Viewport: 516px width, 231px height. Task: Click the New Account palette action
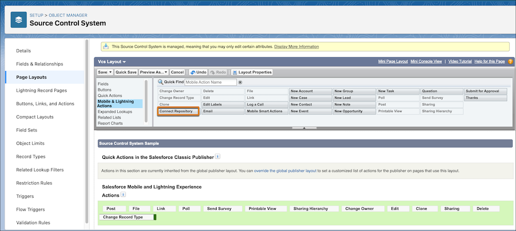pos(310,91)
